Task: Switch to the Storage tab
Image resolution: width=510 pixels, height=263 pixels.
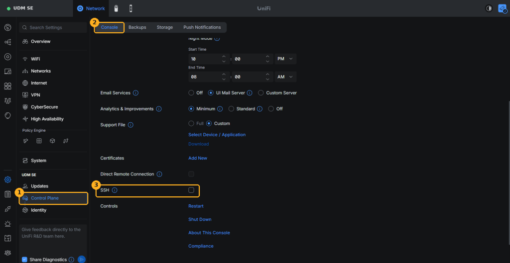Action: tap(164, 27)
